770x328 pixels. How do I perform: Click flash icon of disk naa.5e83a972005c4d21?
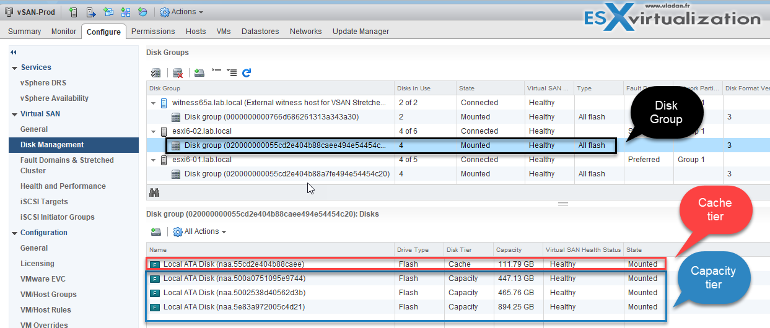[155, 307]
